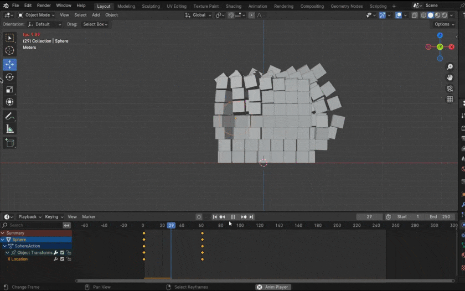Click the timeline horizontal scrollbar

[265, 280]
